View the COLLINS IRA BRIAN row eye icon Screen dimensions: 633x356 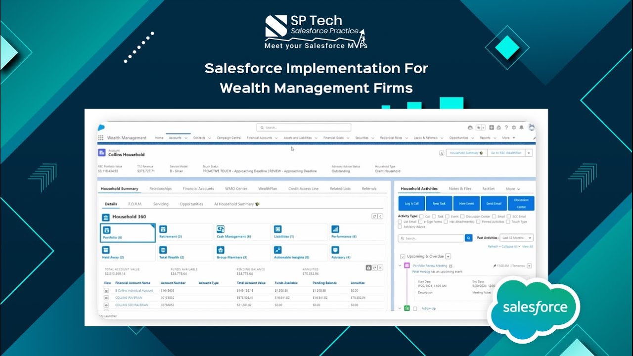tap(106, 298)
